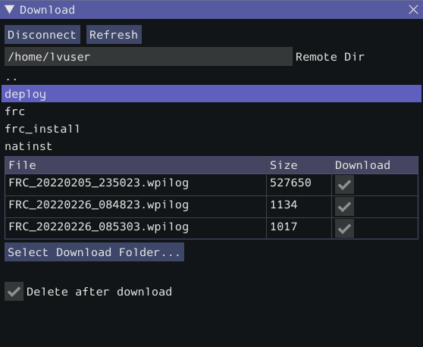Toggle the download checkbox for FRC_20220205_235023.wpilog
Screen dimensions: 423x347
344,185
